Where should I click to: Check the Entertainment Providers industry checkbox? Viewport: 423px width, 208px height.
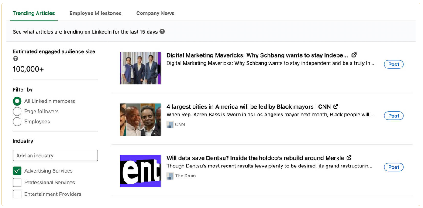17,194
